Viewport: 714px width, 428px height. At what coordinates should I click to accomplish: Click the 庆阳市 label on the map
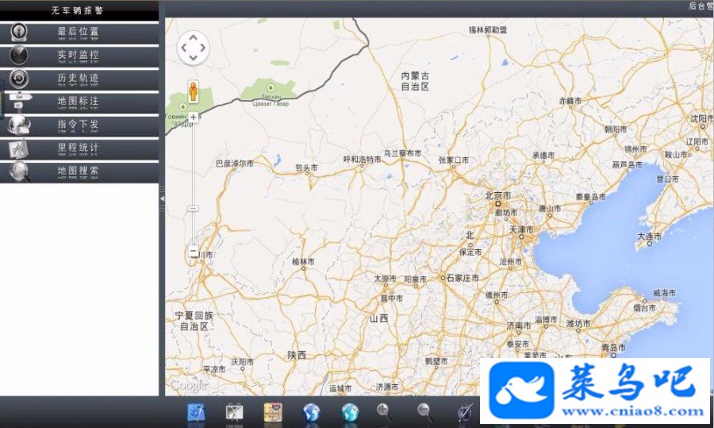coord(242,361)
